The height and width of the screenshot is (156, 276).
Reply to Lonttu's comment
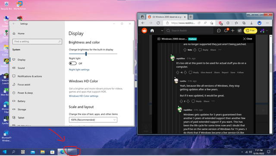click(197, 101)
